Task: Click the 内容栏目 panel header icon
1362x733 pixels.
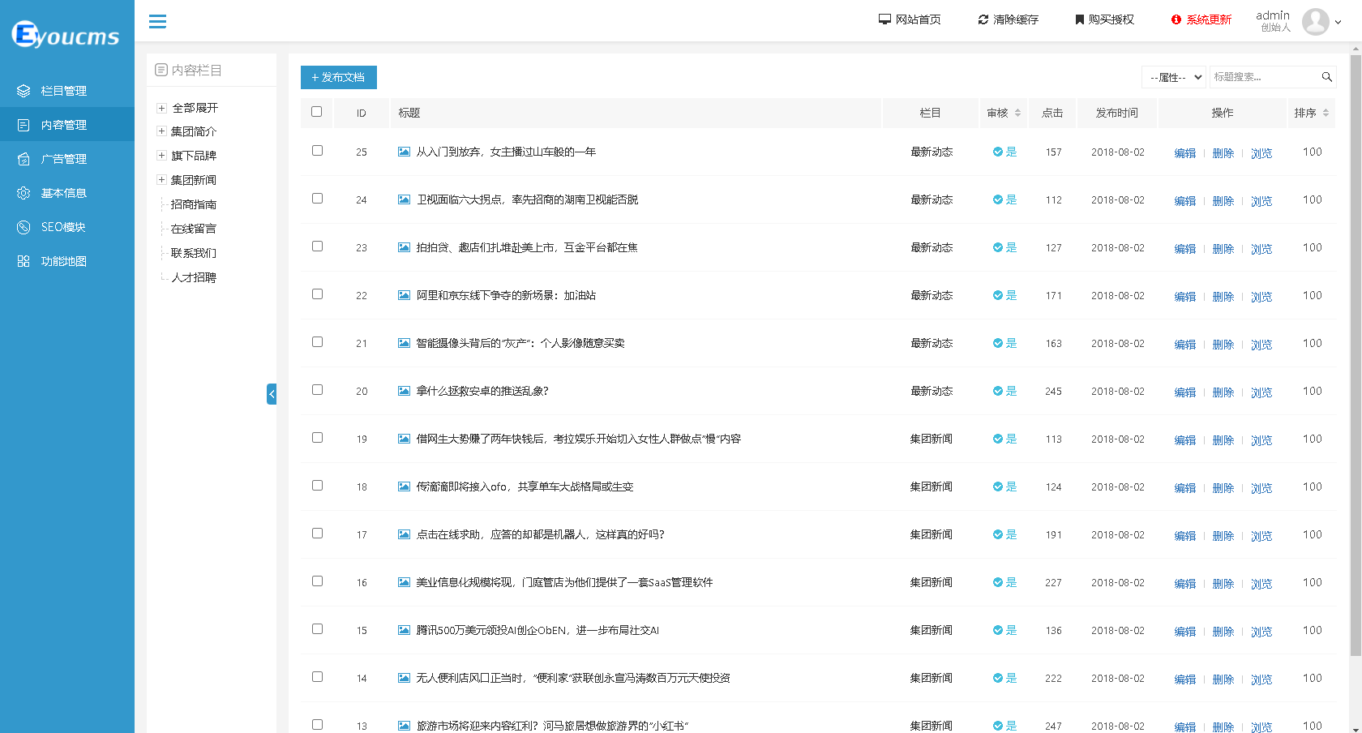Action: [161, 71]
